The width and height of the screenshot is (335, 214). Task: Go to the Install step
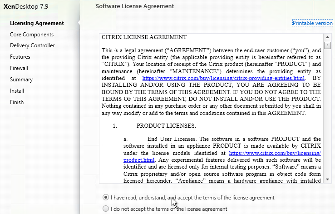coord(17,91)
